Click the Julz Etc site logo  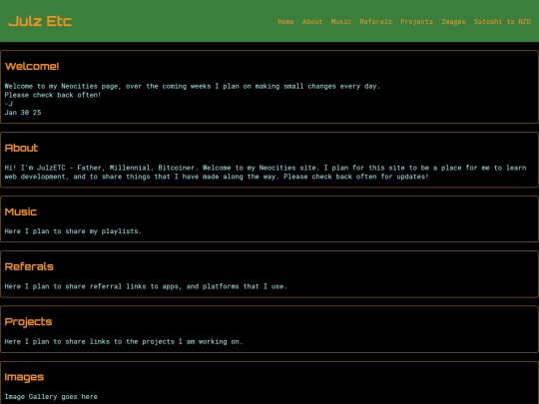point(40,21)
